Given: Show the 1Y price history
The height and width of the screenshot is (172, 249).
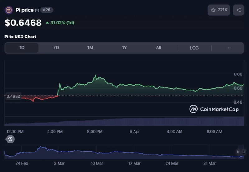Looking at the screenshot, I should pyautogui.click(x=124, y=48).
